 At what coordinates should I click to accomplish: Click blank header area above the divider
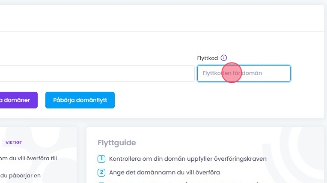(163, 18)
